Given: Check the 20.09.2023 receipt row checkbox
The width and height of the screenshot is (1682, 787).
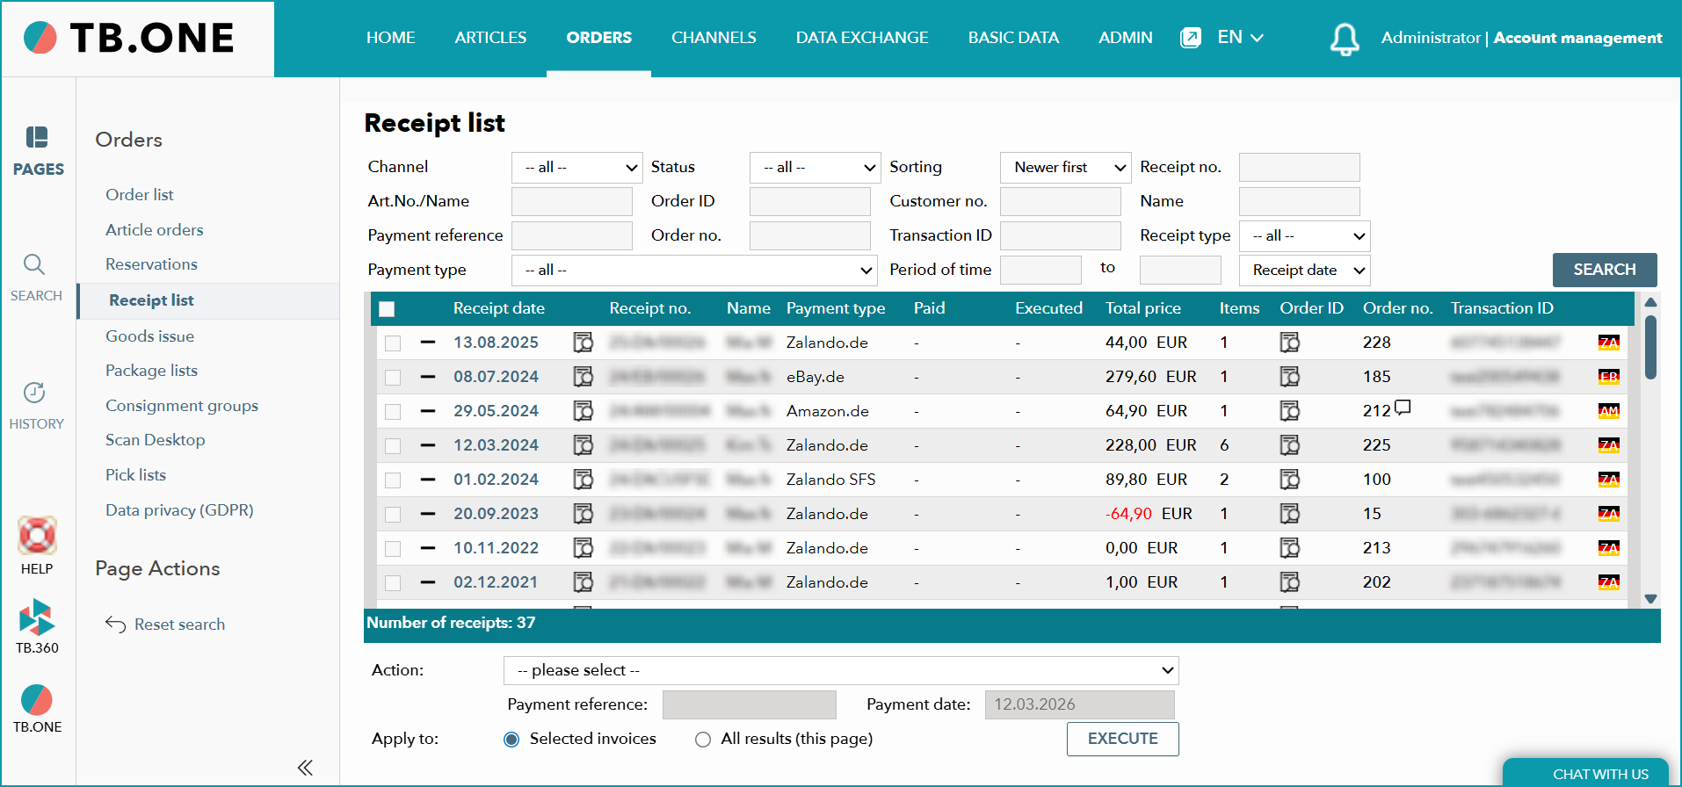Looking at the screenshot, I should 393,515.
